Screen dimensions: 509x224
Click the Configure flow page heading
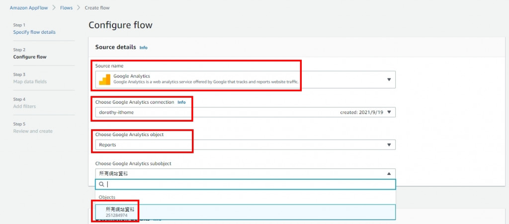tap(120, 25)
